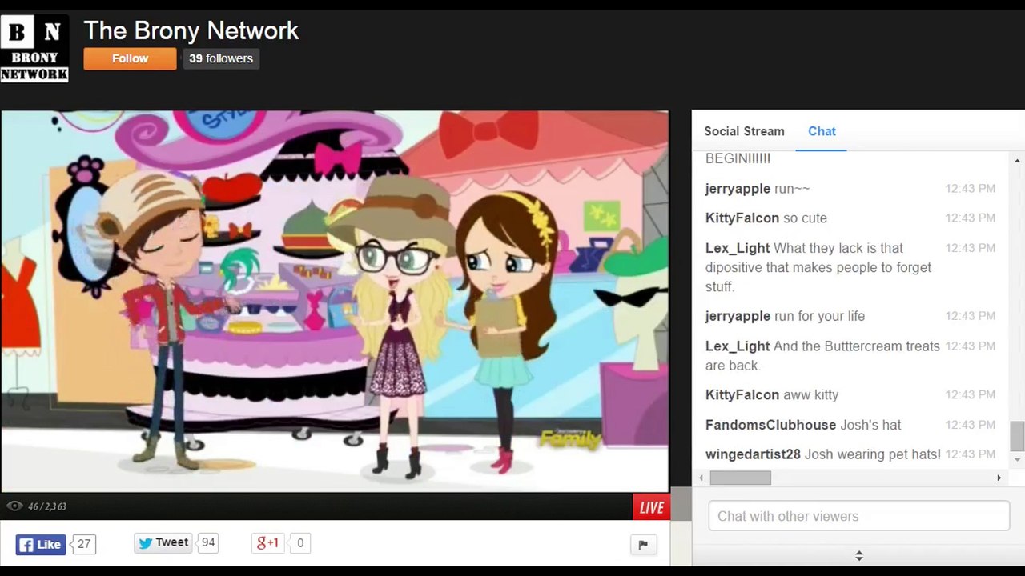Click chat horizontal scrollbar left arrow
The image size is (1025, 576).
pos(701,478)
